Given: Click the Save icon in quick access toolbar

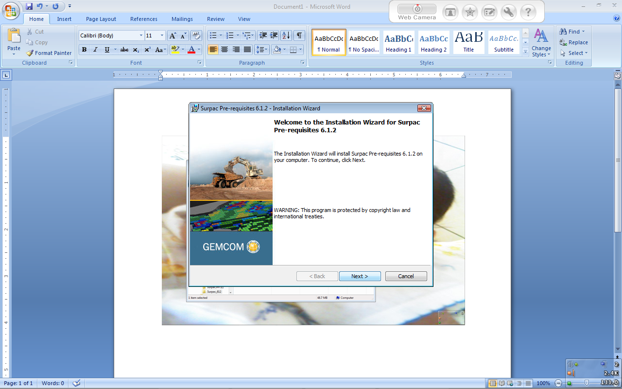Looking at the screenshot, I should 29,6.
